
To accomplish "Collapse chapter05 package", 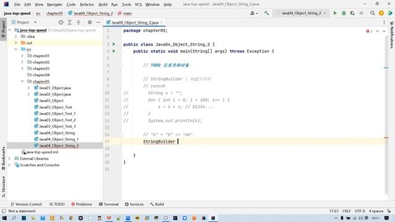I will tap(22, 81).
